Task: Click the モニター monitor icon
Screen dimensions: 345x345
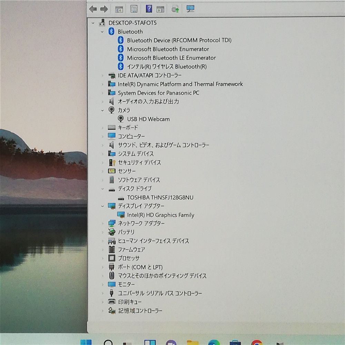Action: click(112, 284)
